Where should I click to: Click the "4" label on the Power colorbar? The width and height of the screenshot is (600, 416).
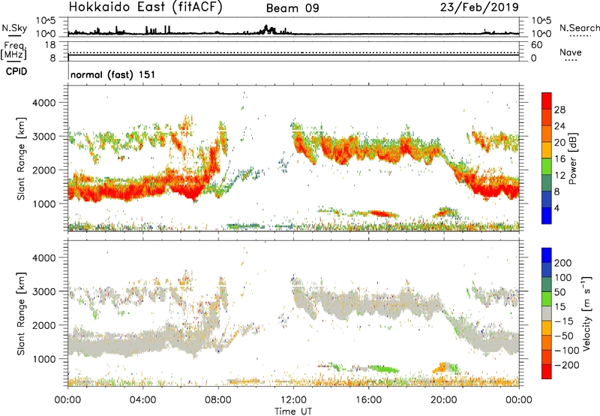556,208
